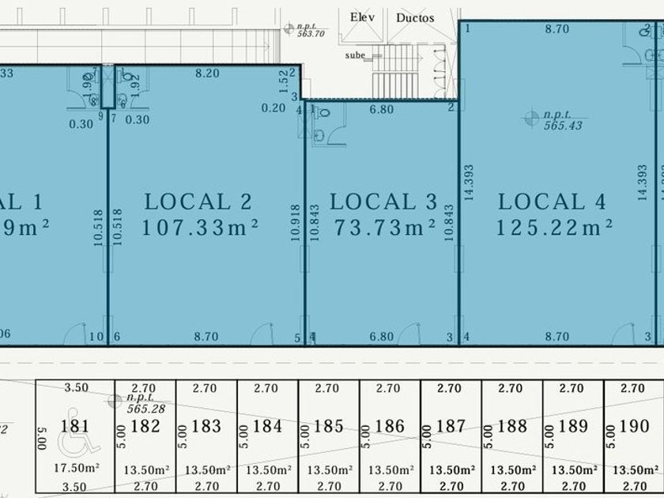Select the n.p.t. 563.70 level marker
Viewport: 664px width, 498px height.
289,28
